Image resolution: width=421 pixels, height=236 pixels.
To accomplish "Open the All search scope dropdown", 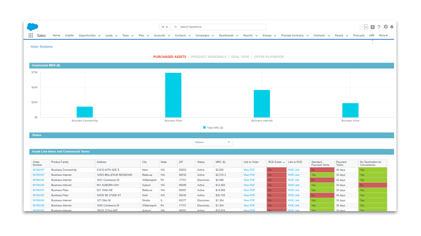I will tap(165, 27).
